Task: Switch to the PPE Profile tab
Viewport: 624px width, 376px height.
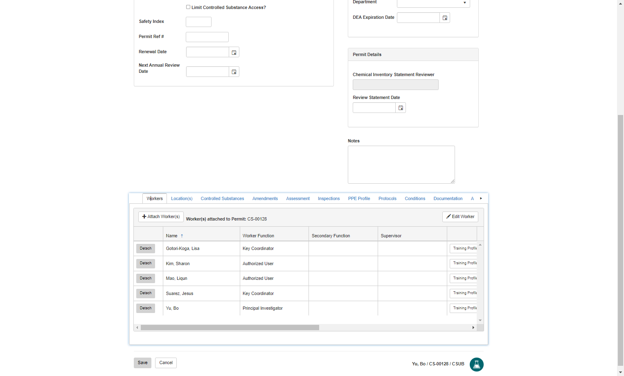Action: 359,199
